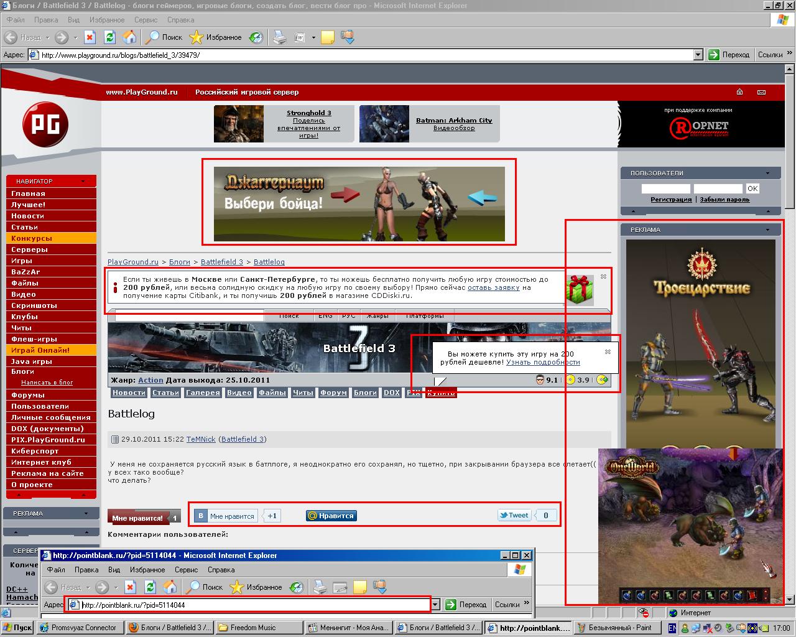Click the Stop icon in the main browser toolbar
Image resolution: width=796 pixels, height=637 pixels.
pyautogui.click(x=90, y=37)
